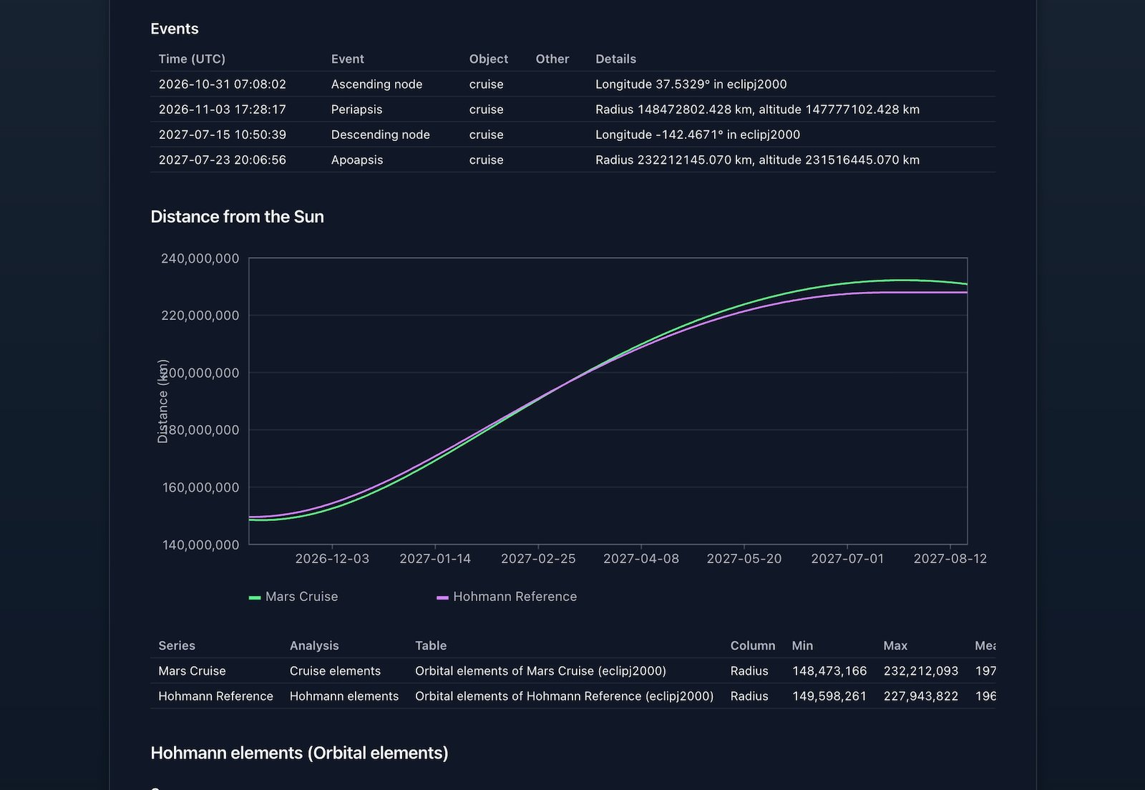The width and height of the screenshot is (1145, 790).
Task: Select the Ascending node event cell
Action: (x=376, y=84)
